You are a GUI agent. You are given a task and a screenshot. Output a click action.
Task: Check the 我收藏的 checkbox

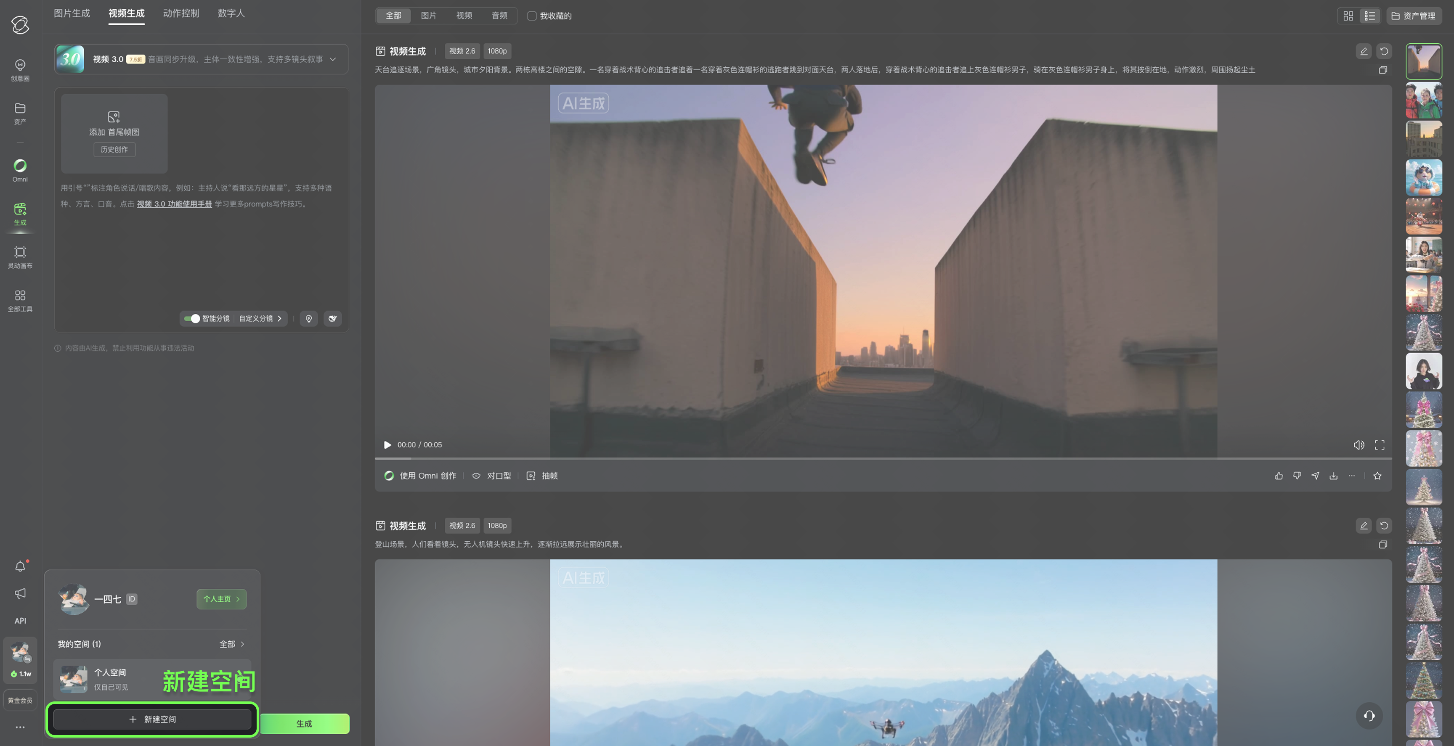tap(532, 16)
